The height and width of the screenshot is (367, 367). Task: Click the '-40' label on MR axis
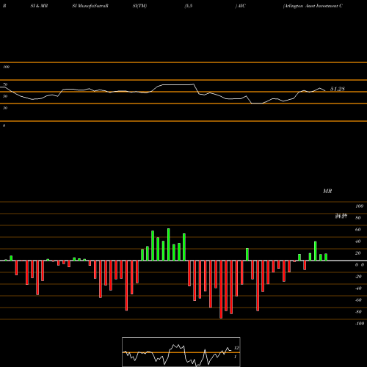click(358, 288)
